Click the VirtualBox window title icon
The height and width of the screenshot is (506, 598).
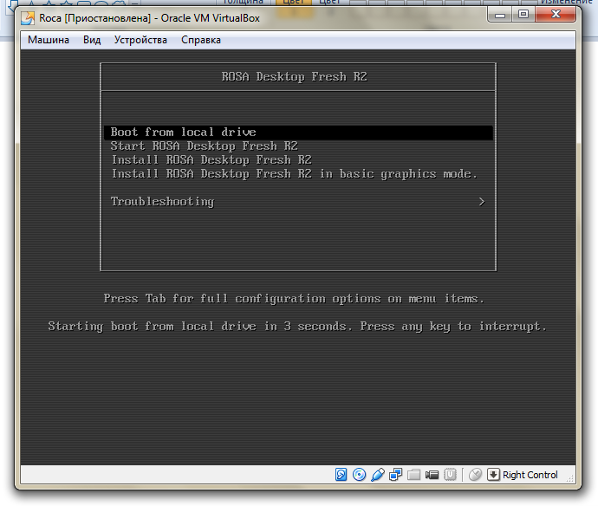click(28, 18)
